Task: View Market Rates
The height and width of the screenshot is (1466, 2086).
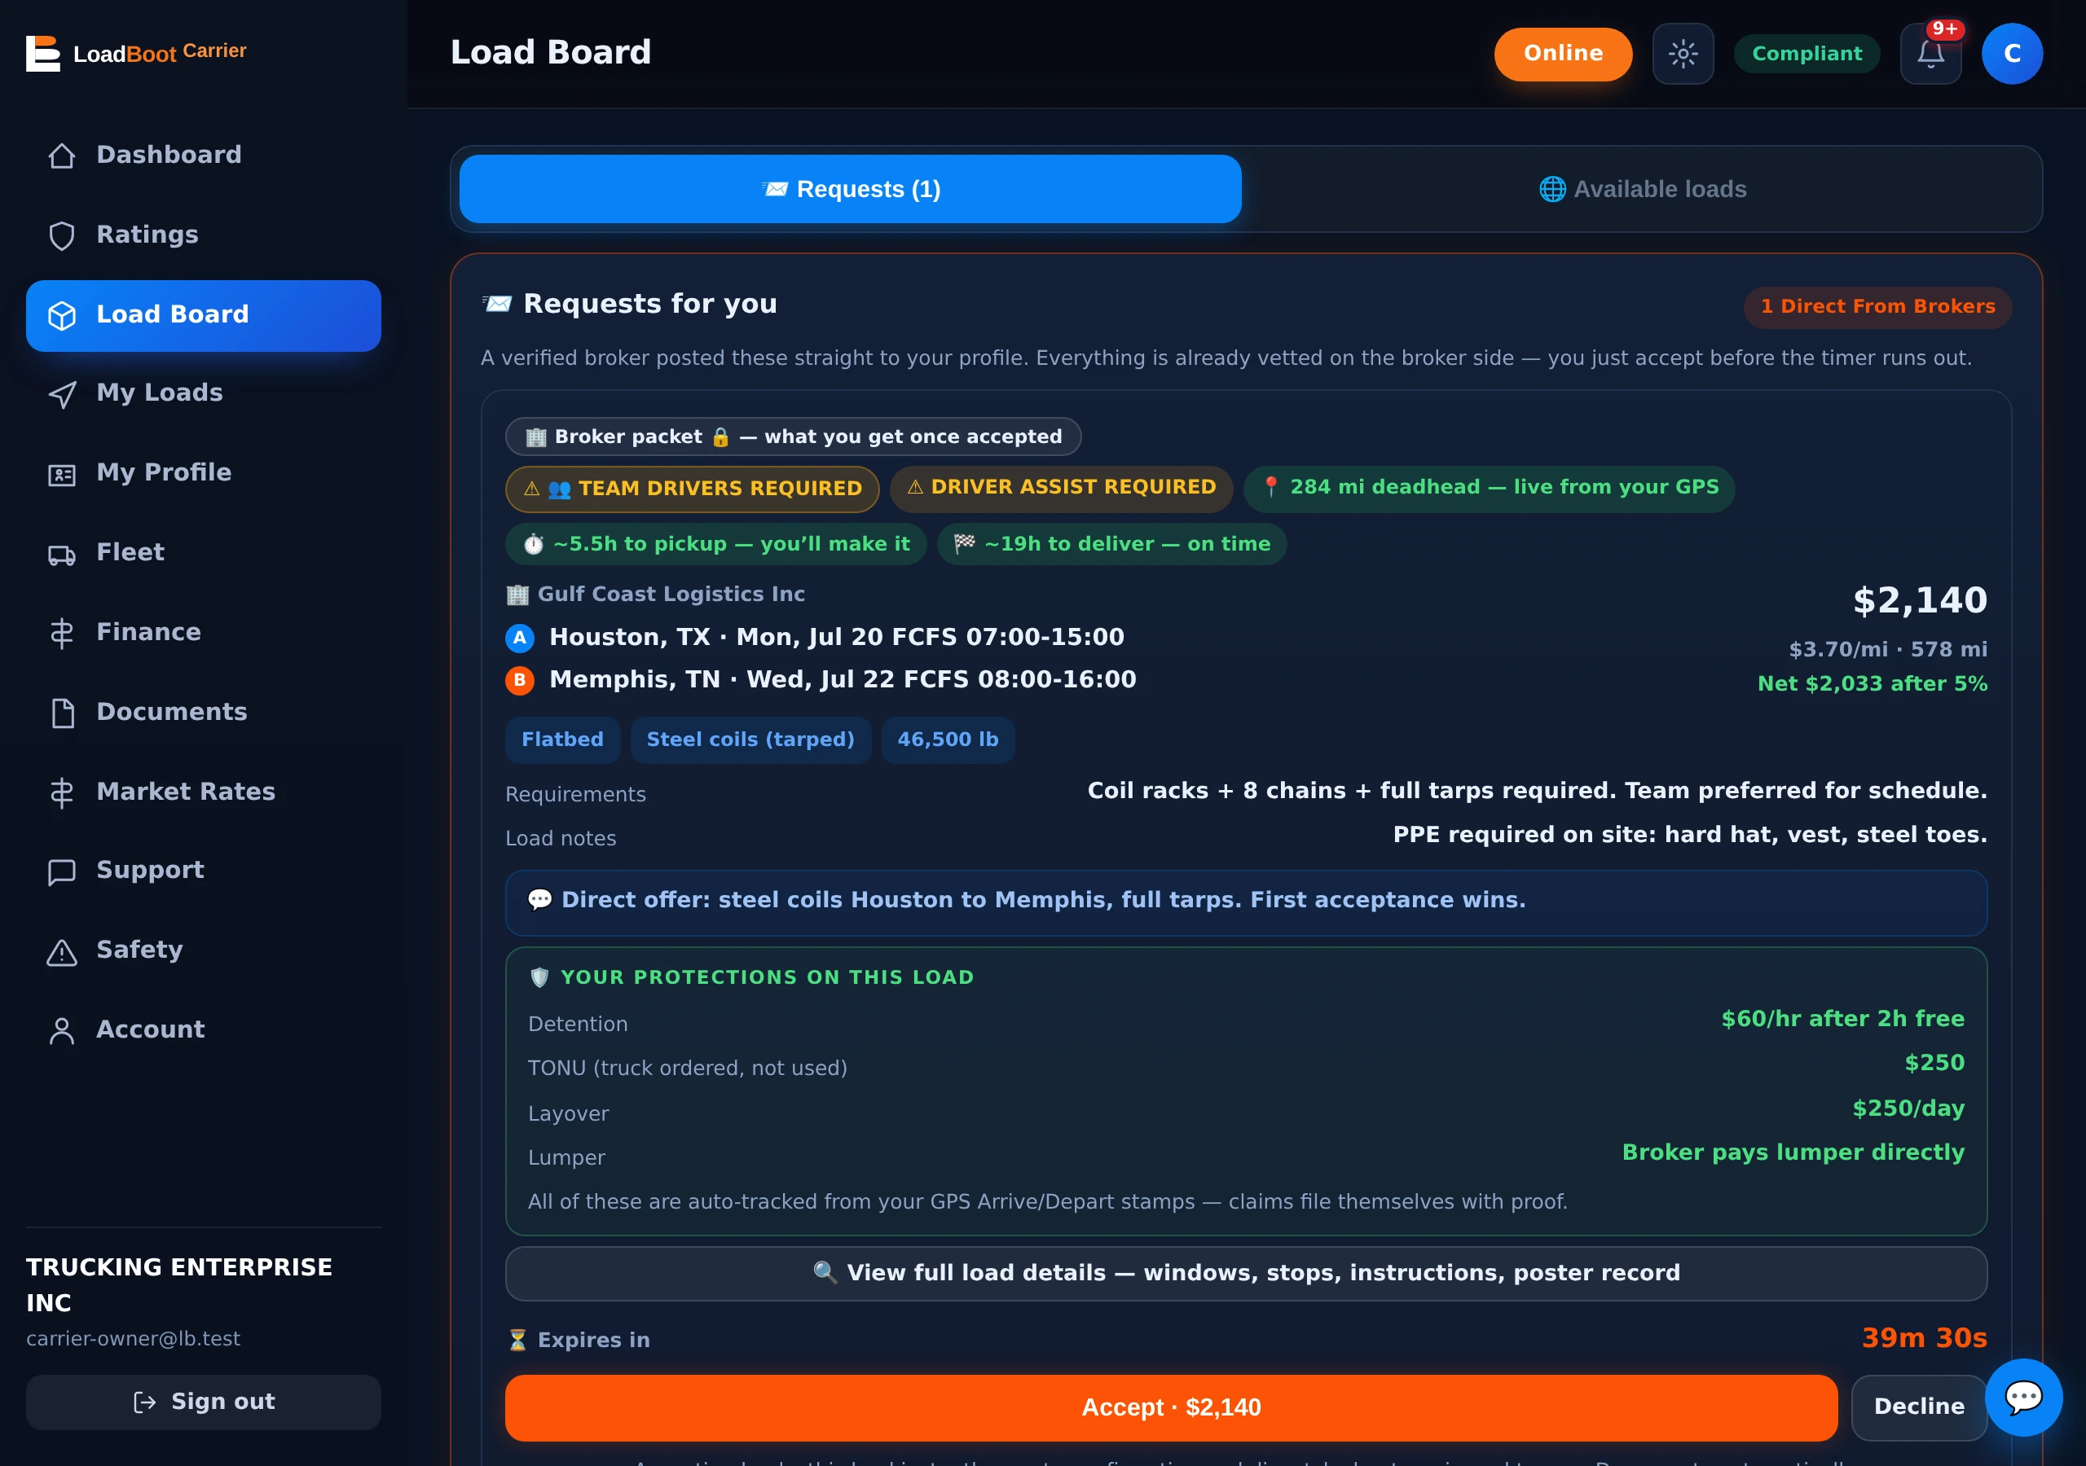Action: (x=204, y=792)
